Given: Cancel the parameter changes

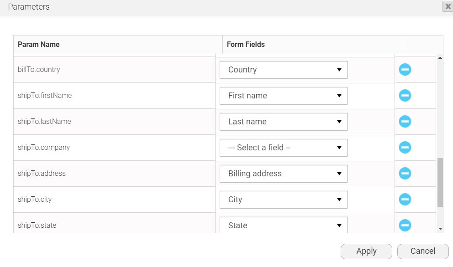Looking at the screenshot, I should pos(422,251).
